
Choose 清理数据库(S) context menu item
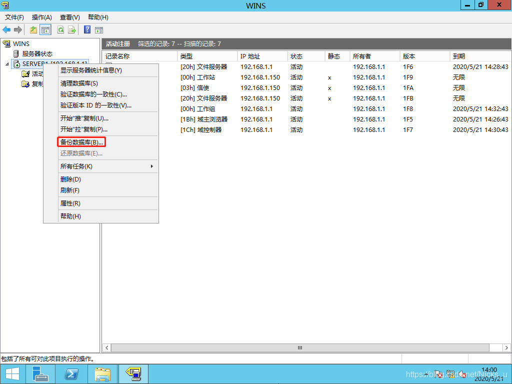tap(101, 83)
